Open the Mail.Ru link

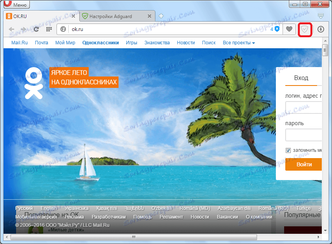tap(20, 43)
